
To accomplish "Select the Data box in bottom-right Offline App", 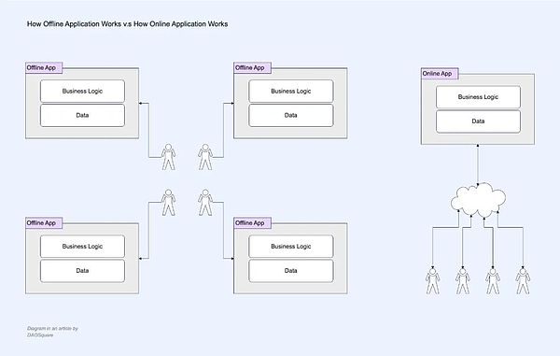I will click(291, 271).
